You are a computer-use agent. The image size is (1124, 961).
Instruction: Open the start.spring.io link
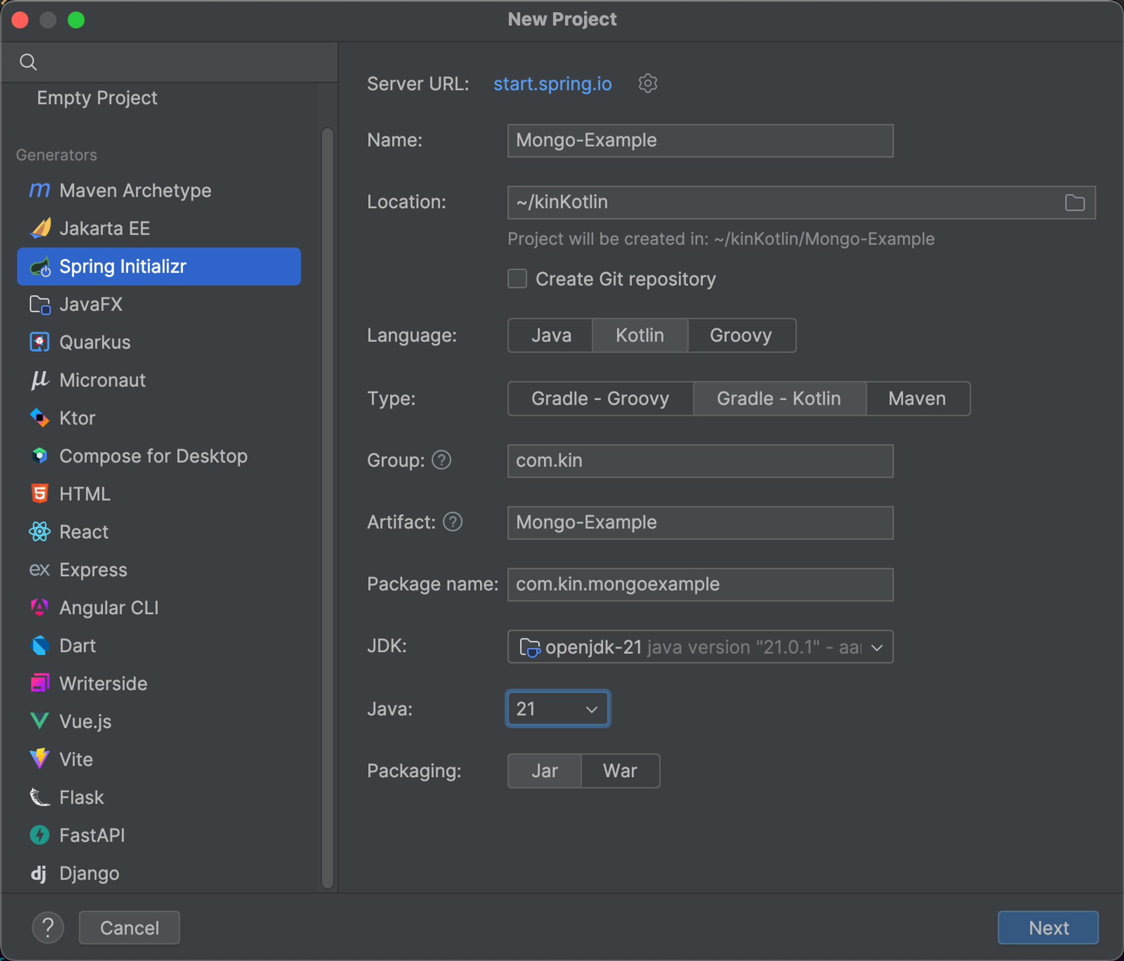tap(552, 84)
